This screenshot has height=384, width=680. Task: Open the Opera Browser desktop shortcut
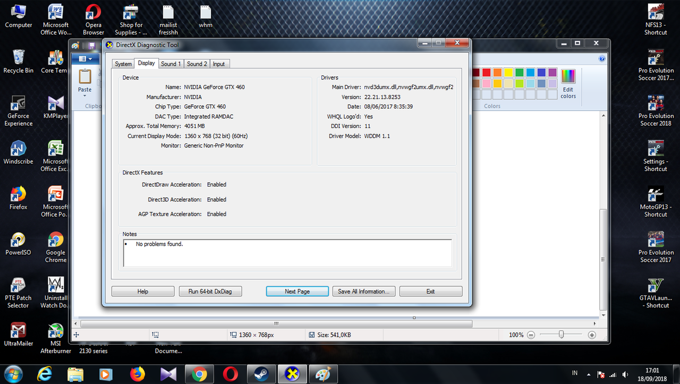tap(93, 19)
